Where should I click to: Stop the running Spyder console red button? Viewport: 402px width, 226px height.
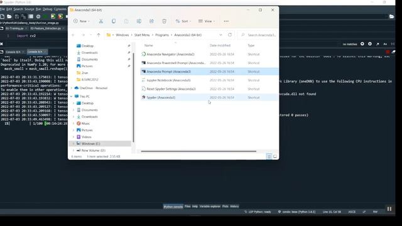pos(388,51)
